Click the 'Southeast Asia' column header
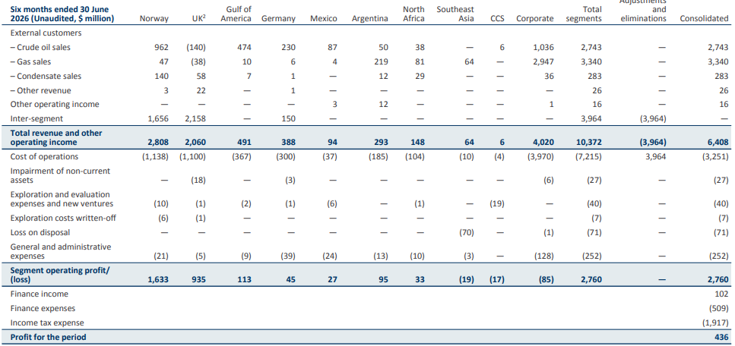Screen dimensions: 735x346 455,14
